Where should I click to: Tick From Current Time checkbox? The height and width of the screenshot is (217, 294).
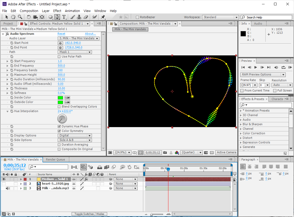[242, 91]
